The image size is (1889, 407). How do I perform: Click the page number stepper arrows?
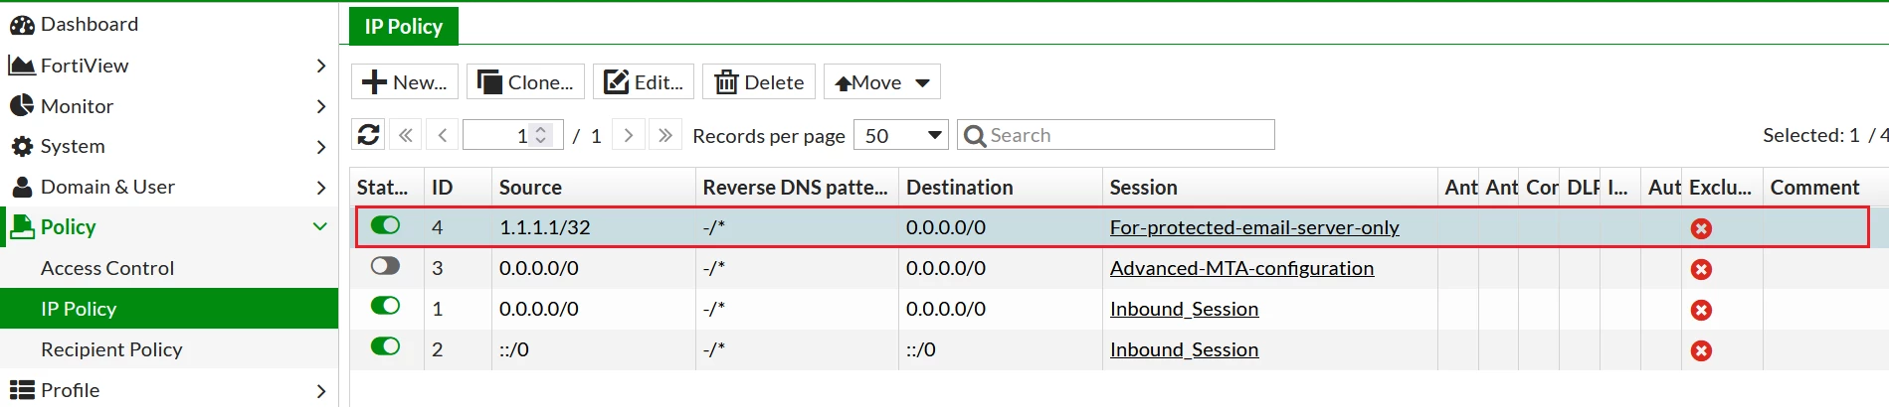541,135
